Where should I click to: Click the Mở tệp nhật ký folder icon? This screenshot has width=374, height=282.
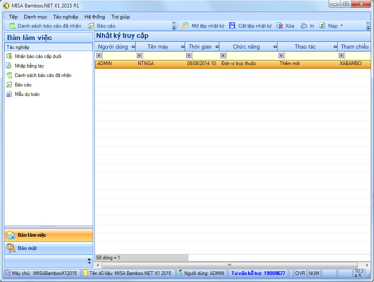[185, 26]
